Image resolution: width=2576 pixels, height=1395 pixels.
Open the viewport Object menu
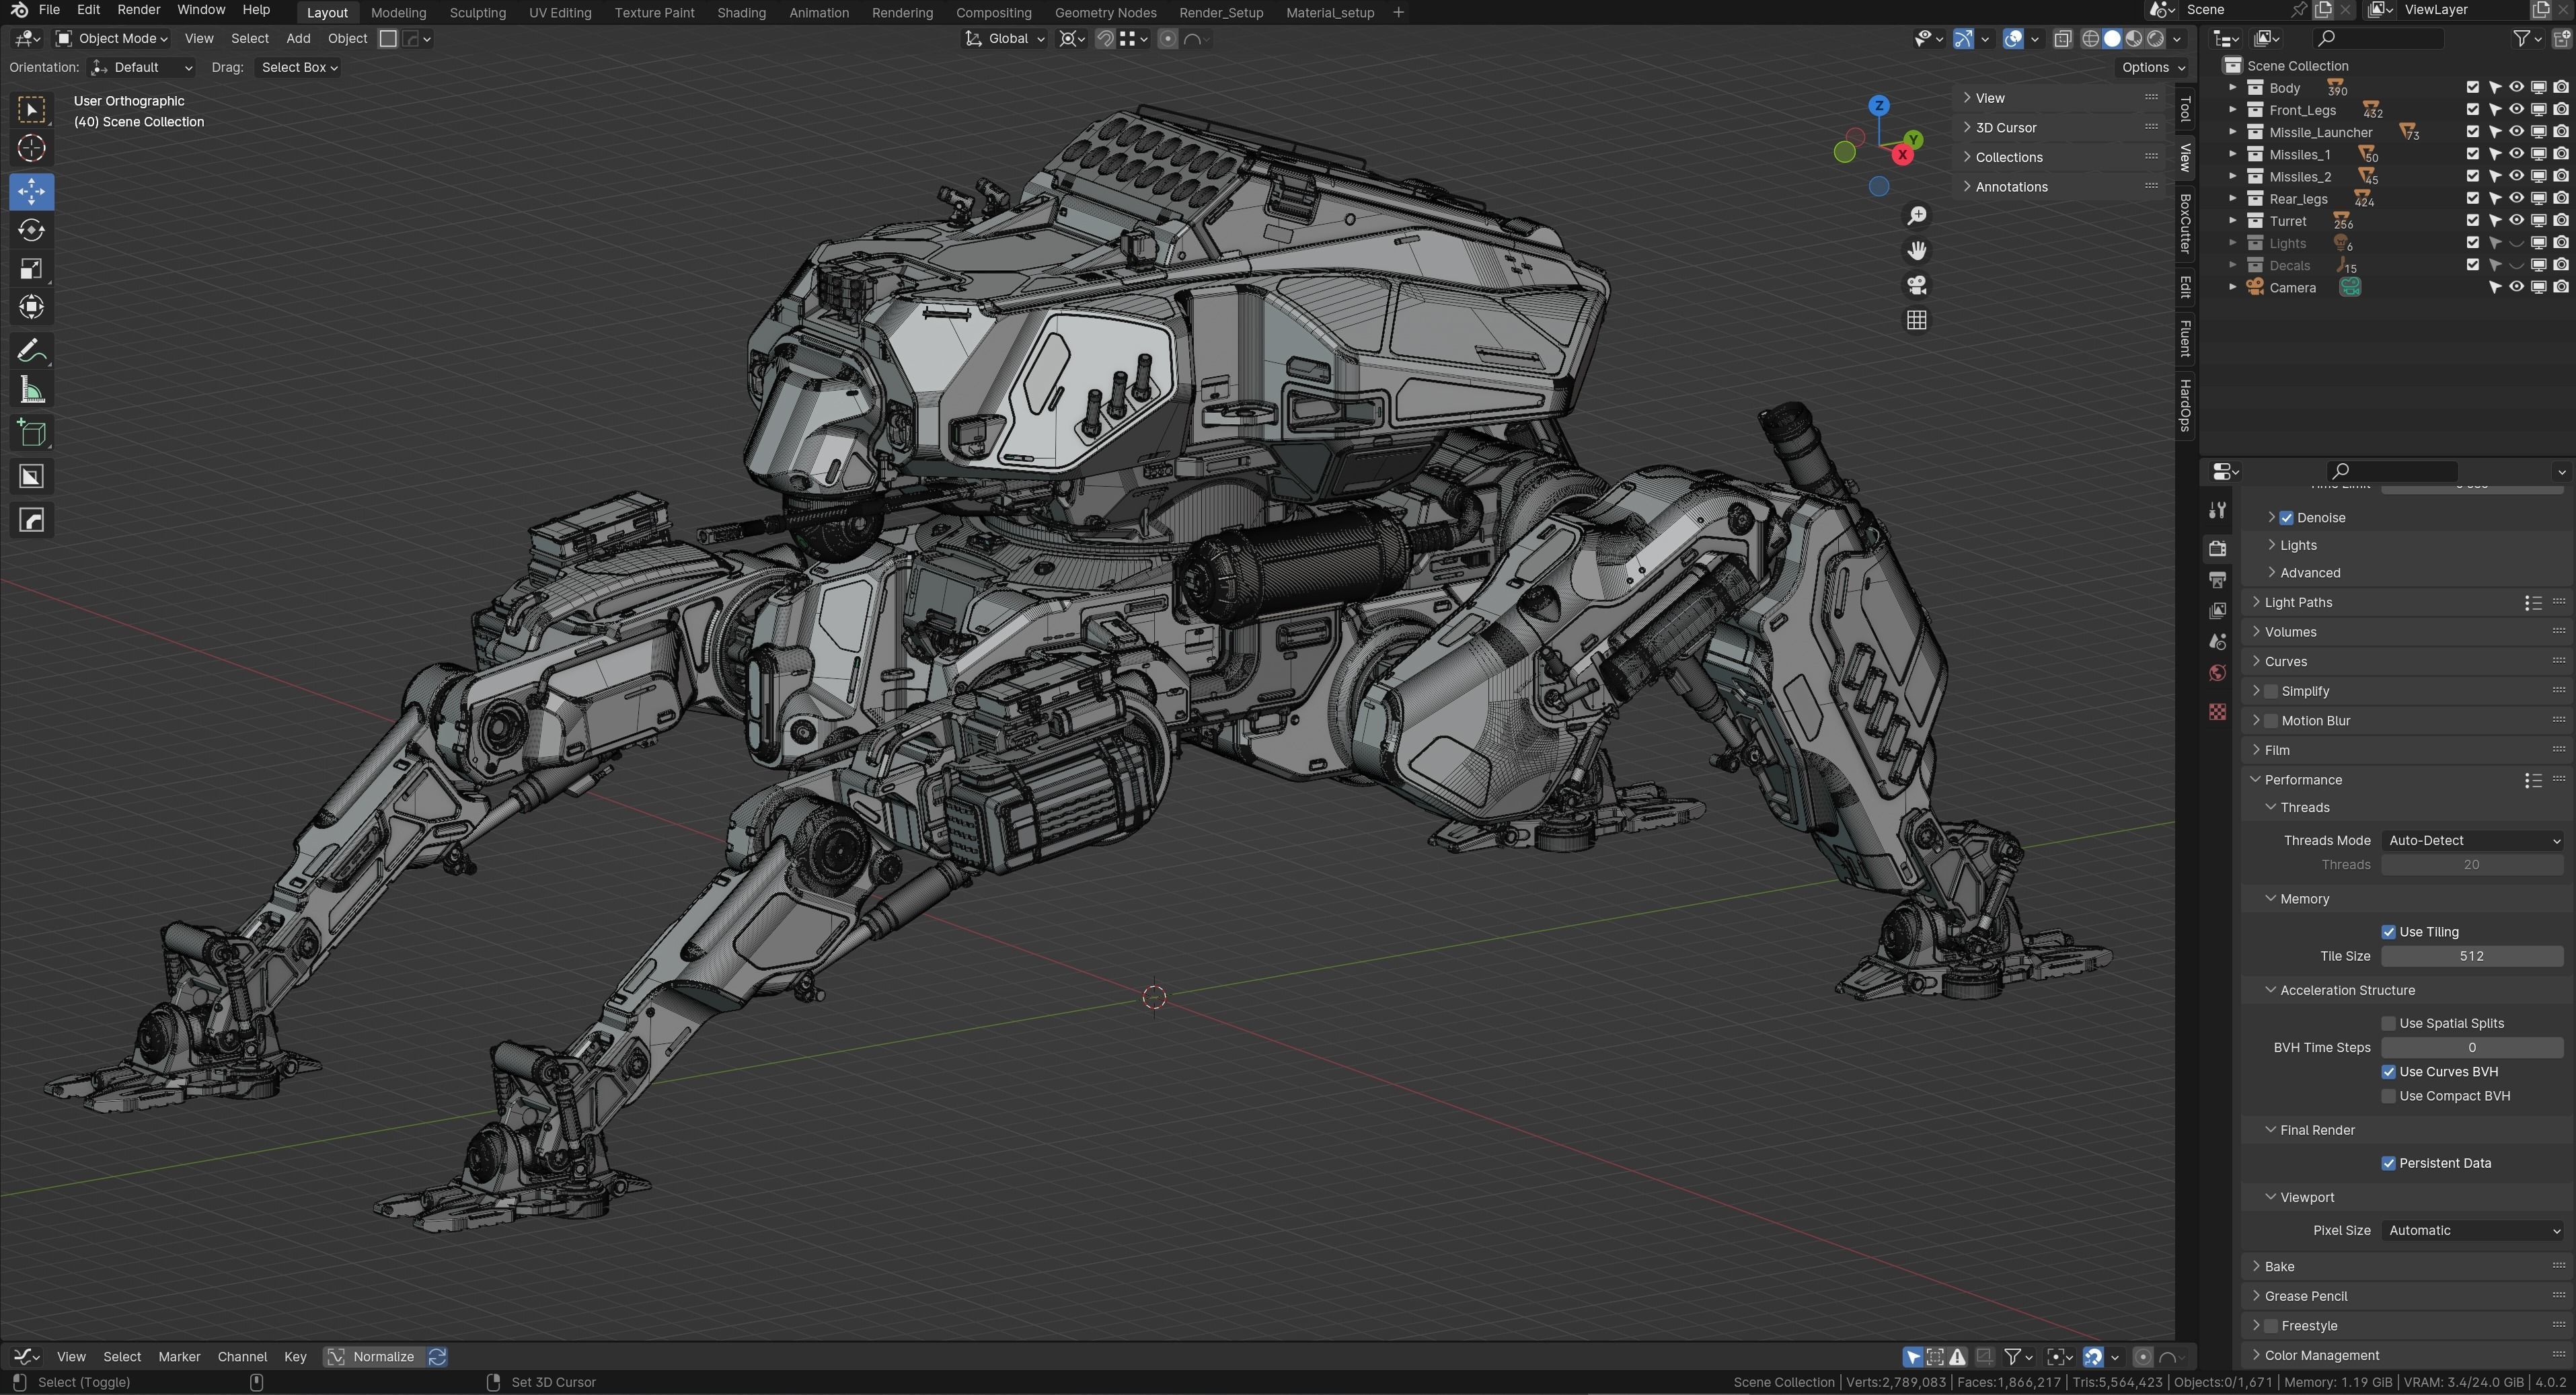(347, 39)
